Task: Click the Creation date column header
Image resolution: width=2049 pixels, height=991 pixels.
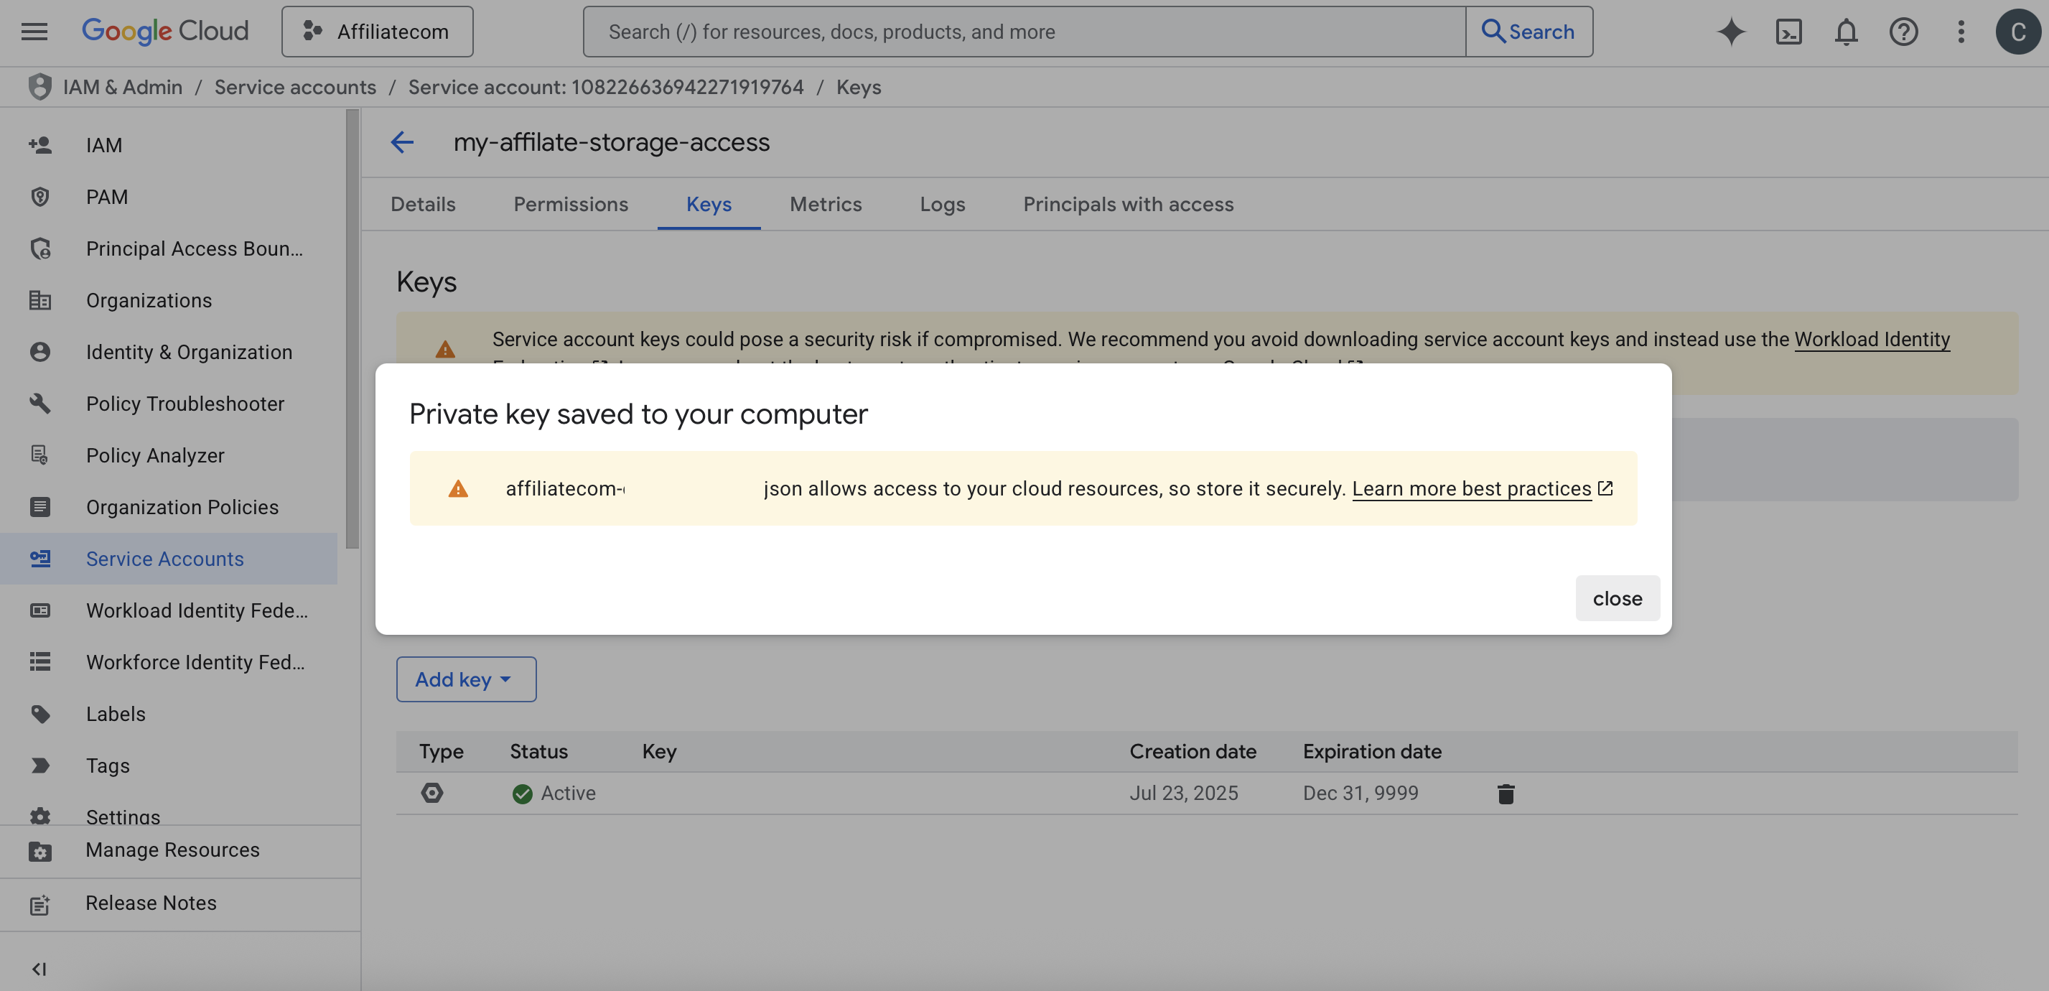Action: (1192, 752)
